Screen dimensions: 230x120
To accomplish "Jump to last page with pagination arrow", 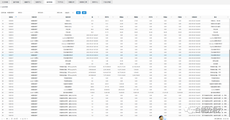I will [x=23, y=119].
